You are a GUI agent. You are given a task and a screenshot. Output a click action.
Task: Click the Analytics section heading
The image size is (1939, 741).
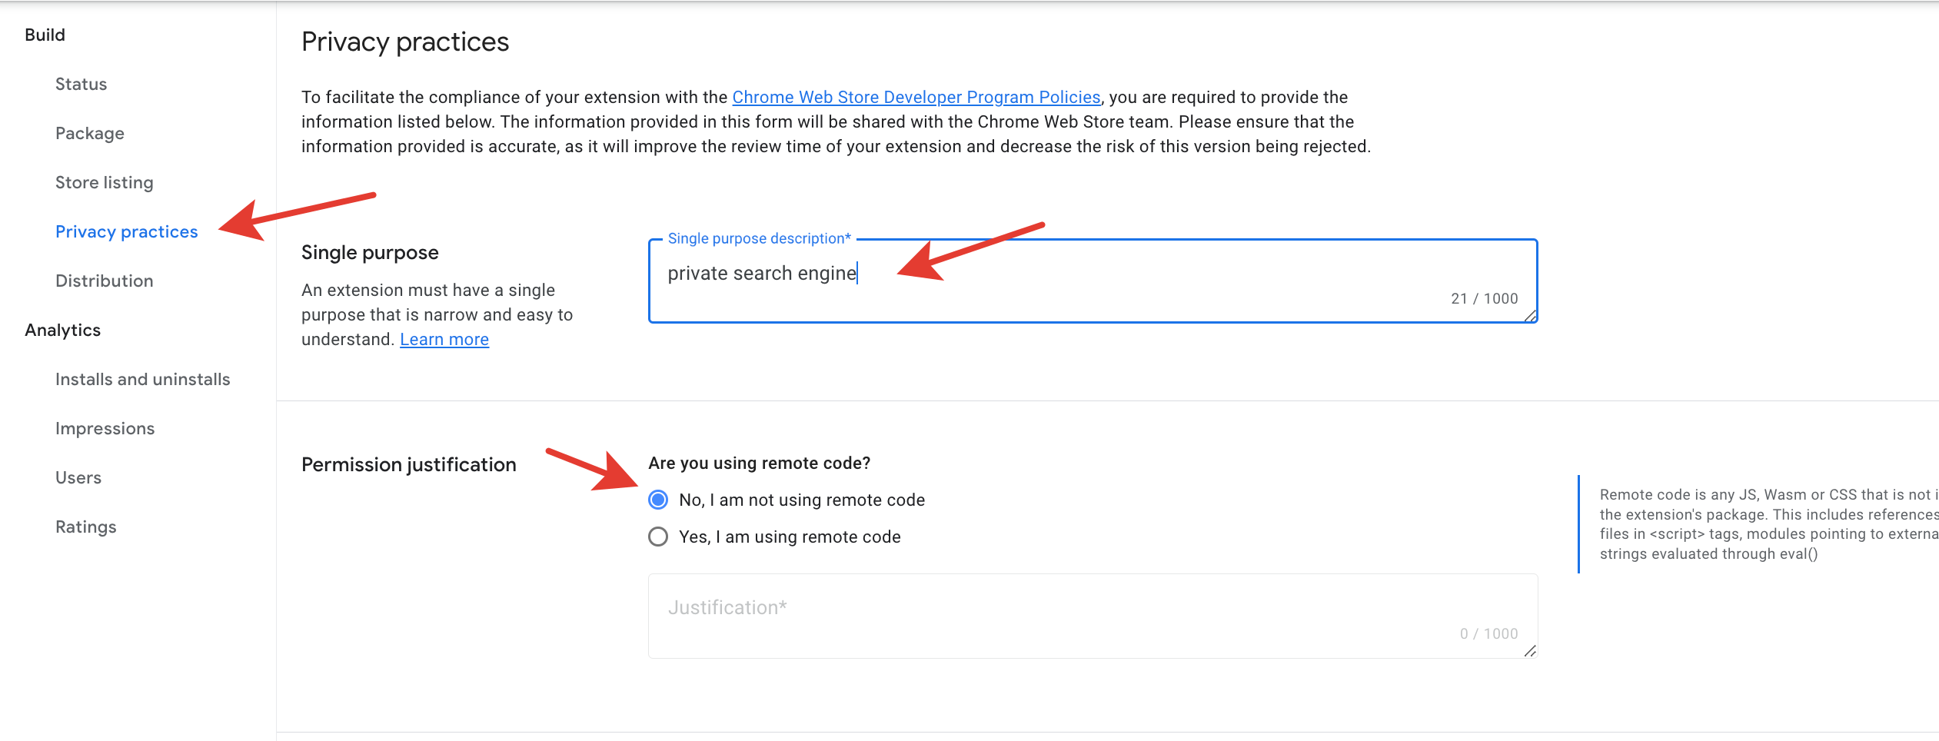pyautogui.click(x=62, y=330)
